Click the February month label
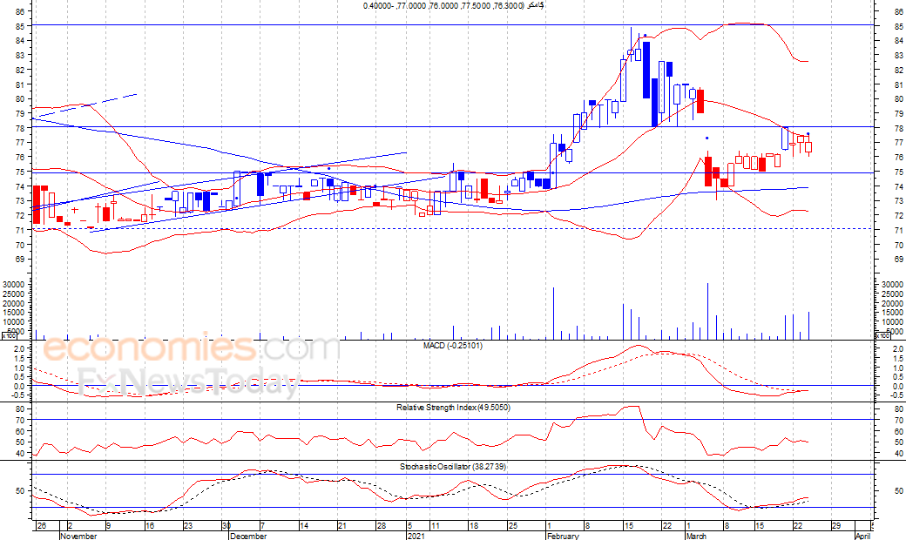The width and height of the screenshot is (906, 540). click(x=564, y=536)
